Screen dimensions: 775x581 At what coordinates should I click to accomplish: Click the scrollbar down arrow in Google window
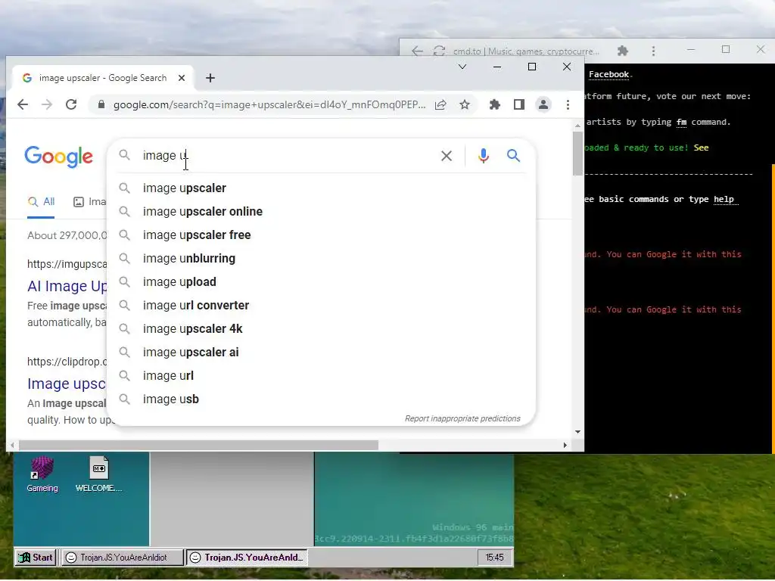pos(577,432)
